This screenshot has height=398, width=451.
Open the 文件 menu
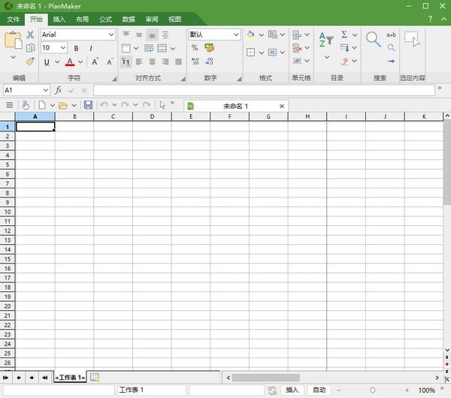tap(14, 19)
